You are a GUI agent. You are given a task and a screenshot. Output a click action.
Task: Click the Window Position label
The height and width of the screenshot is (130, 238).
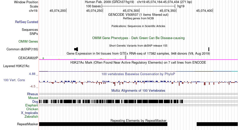point(26,2)
